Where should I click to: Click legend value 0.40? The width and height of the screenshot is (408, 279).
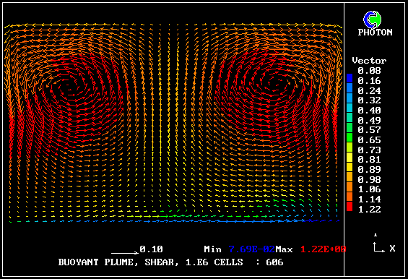click(x=369, y=110)
